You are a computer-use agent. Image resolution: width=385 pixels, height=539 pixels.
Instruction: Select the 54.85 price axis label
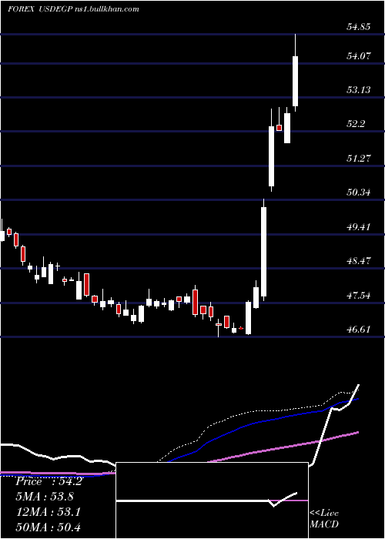[359, 26]
